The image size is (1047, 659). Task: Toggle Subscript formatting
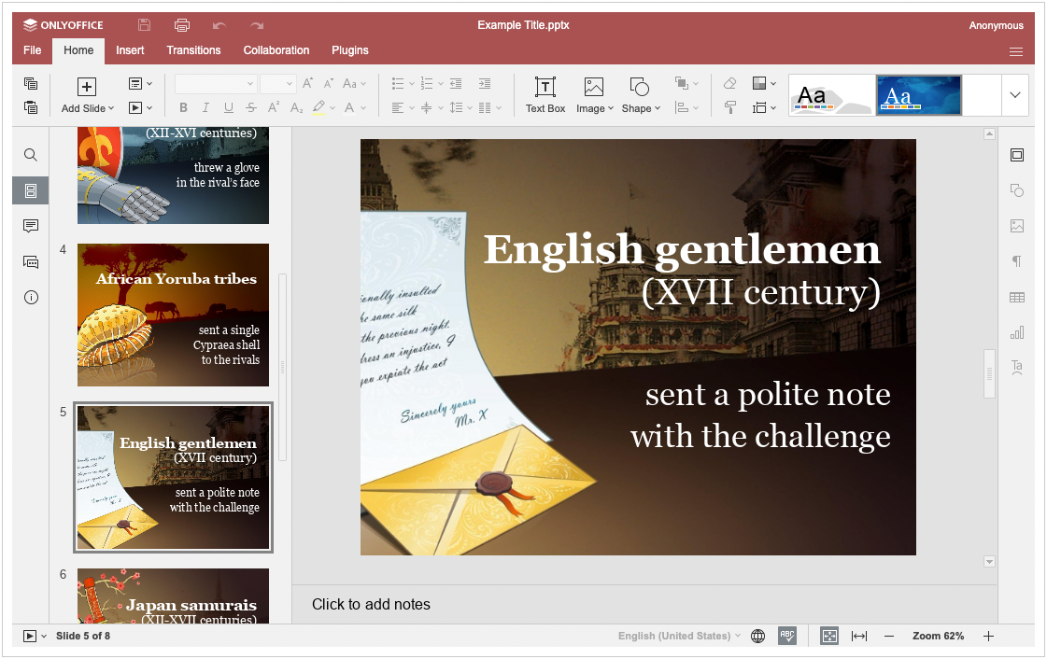[296, 107]
